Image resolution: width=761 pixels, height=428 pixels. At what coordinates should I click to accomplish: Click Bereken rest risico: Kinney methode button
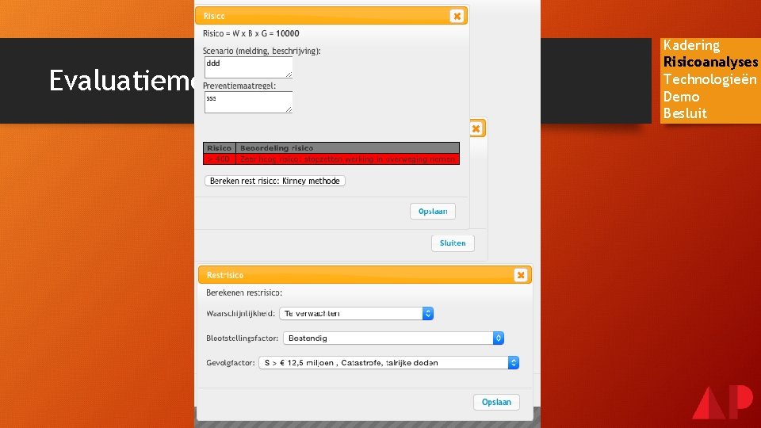(275, 181)
